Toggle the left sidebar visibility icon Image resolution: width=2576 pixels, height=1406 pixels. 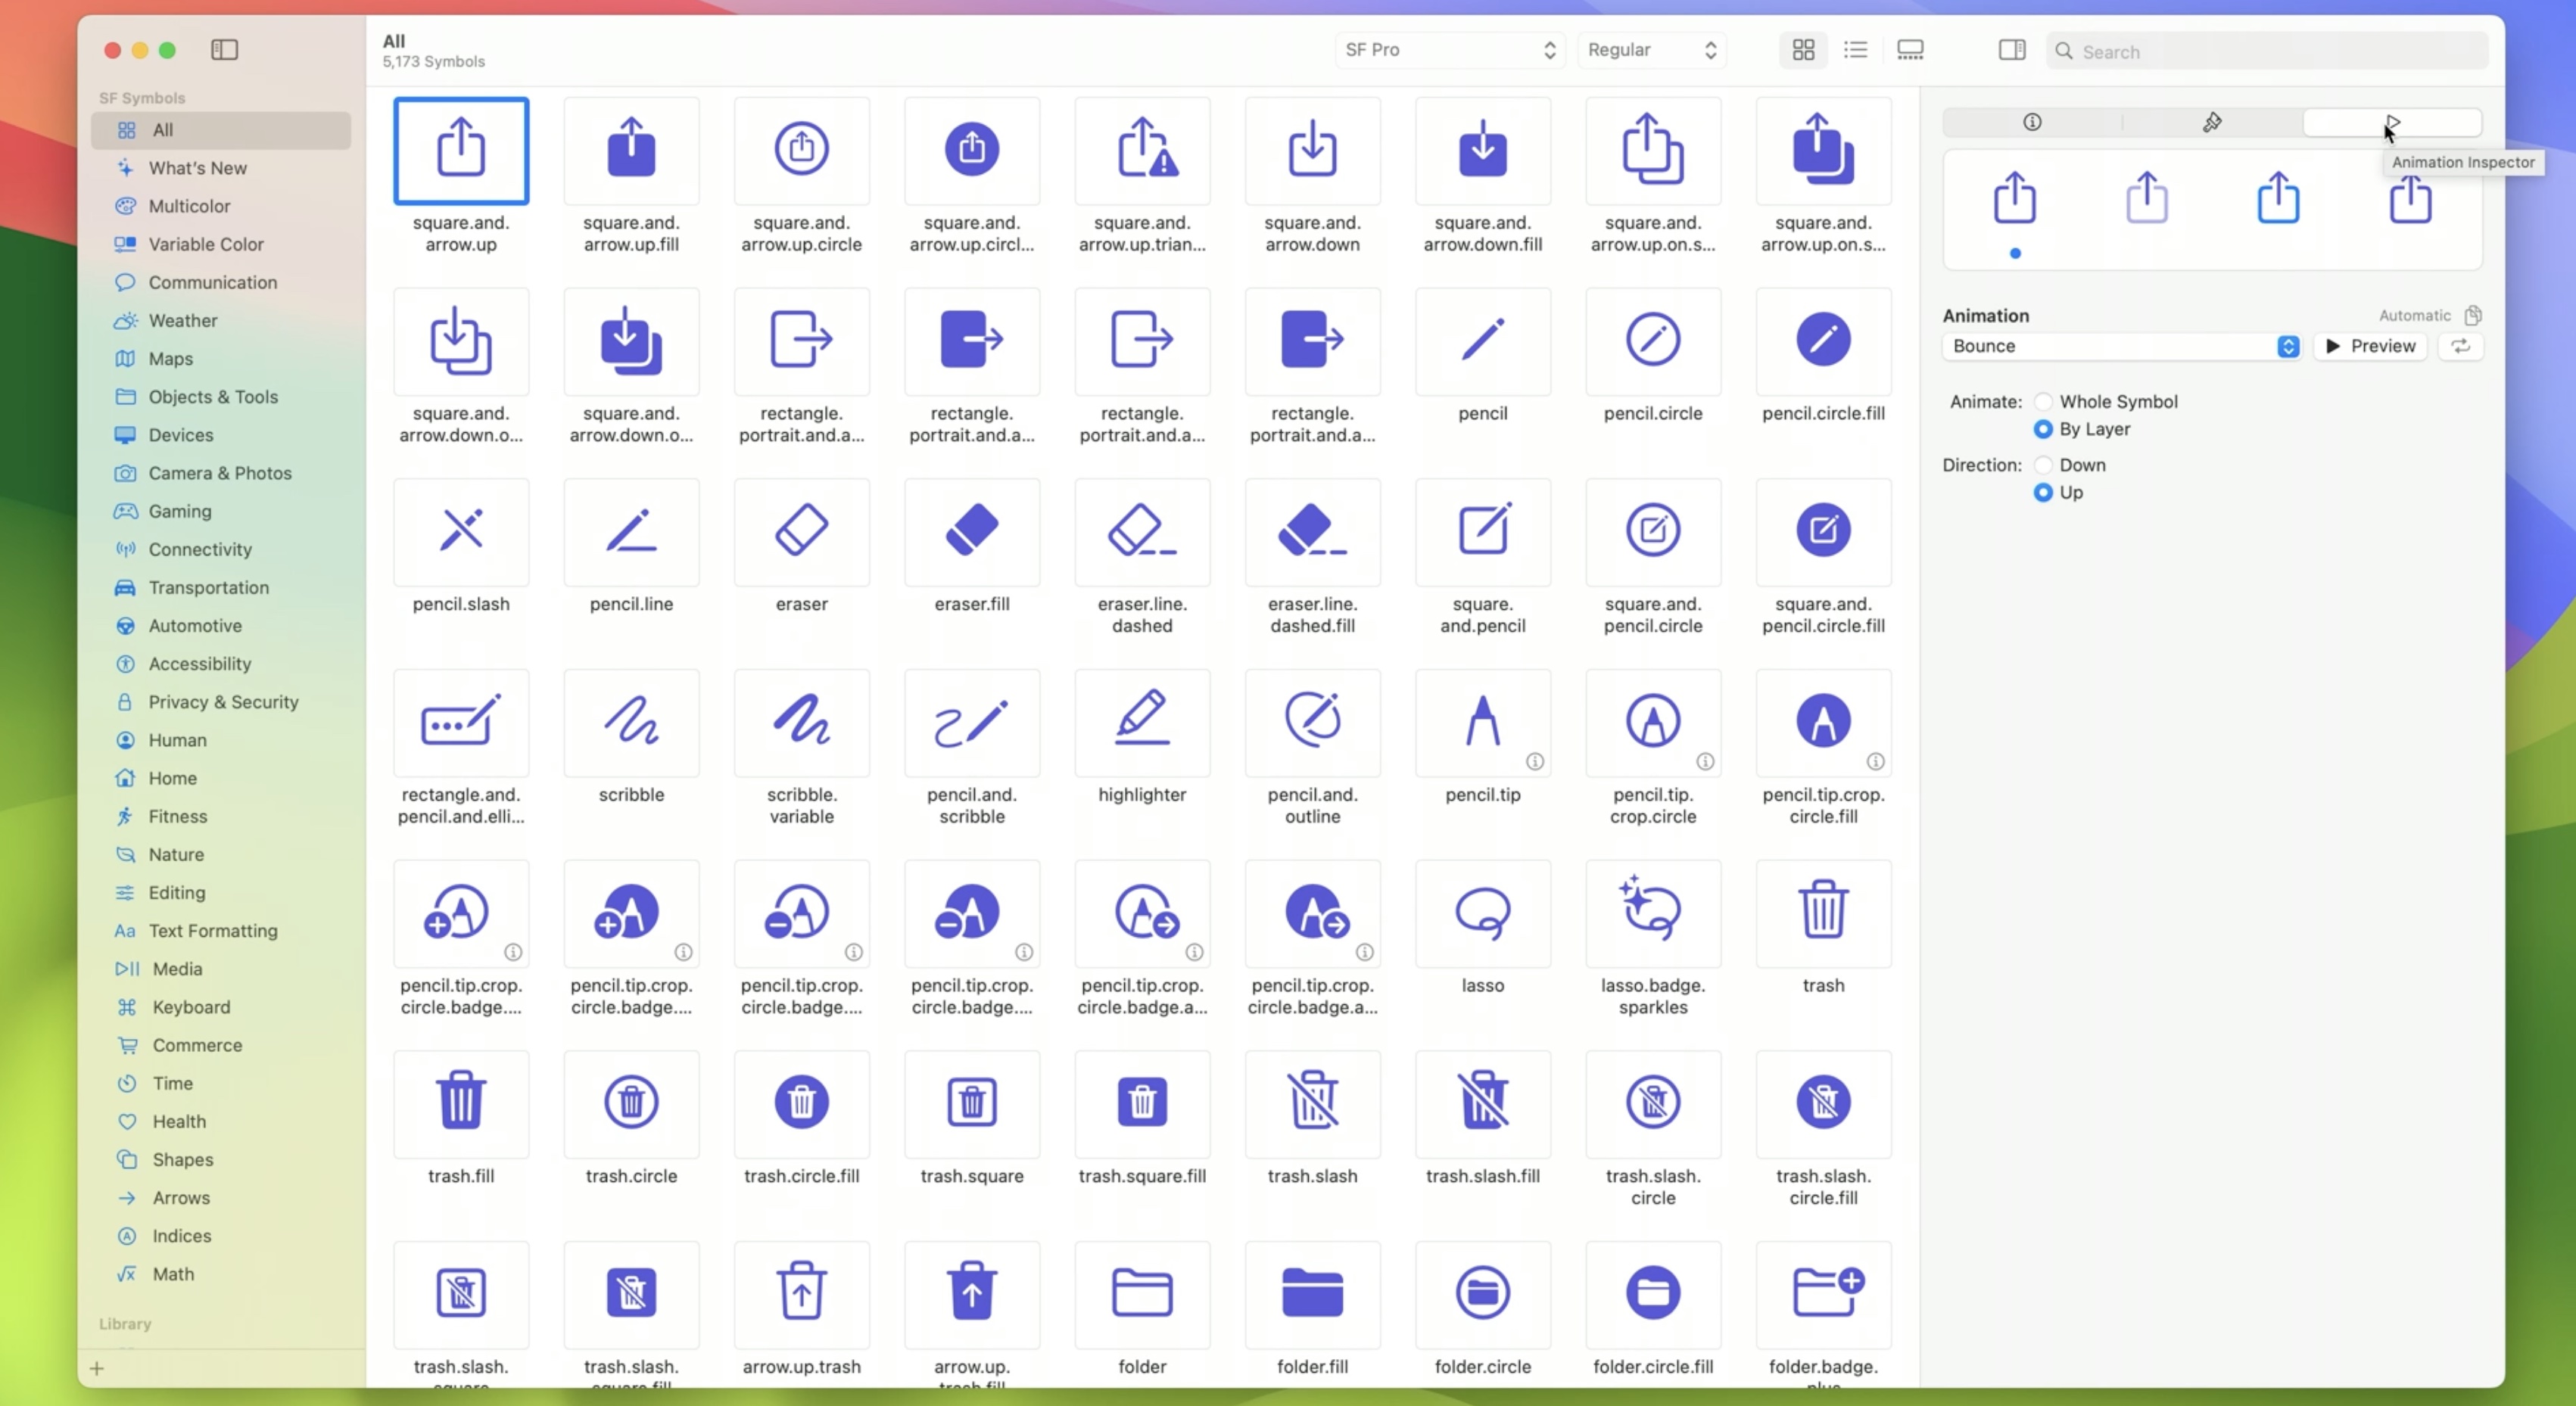tap(224, 49)
